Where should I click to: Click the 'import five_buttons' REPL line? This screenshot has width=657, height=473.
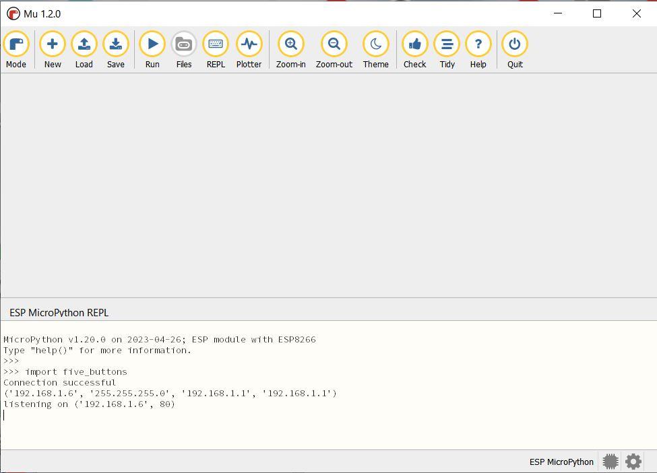tap(65, 372)
